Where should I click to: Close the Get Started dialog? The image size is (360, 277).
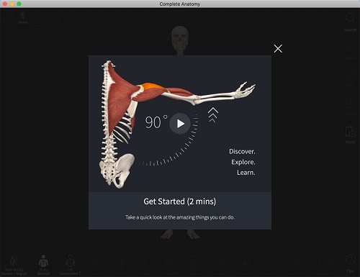pos(278,49)
